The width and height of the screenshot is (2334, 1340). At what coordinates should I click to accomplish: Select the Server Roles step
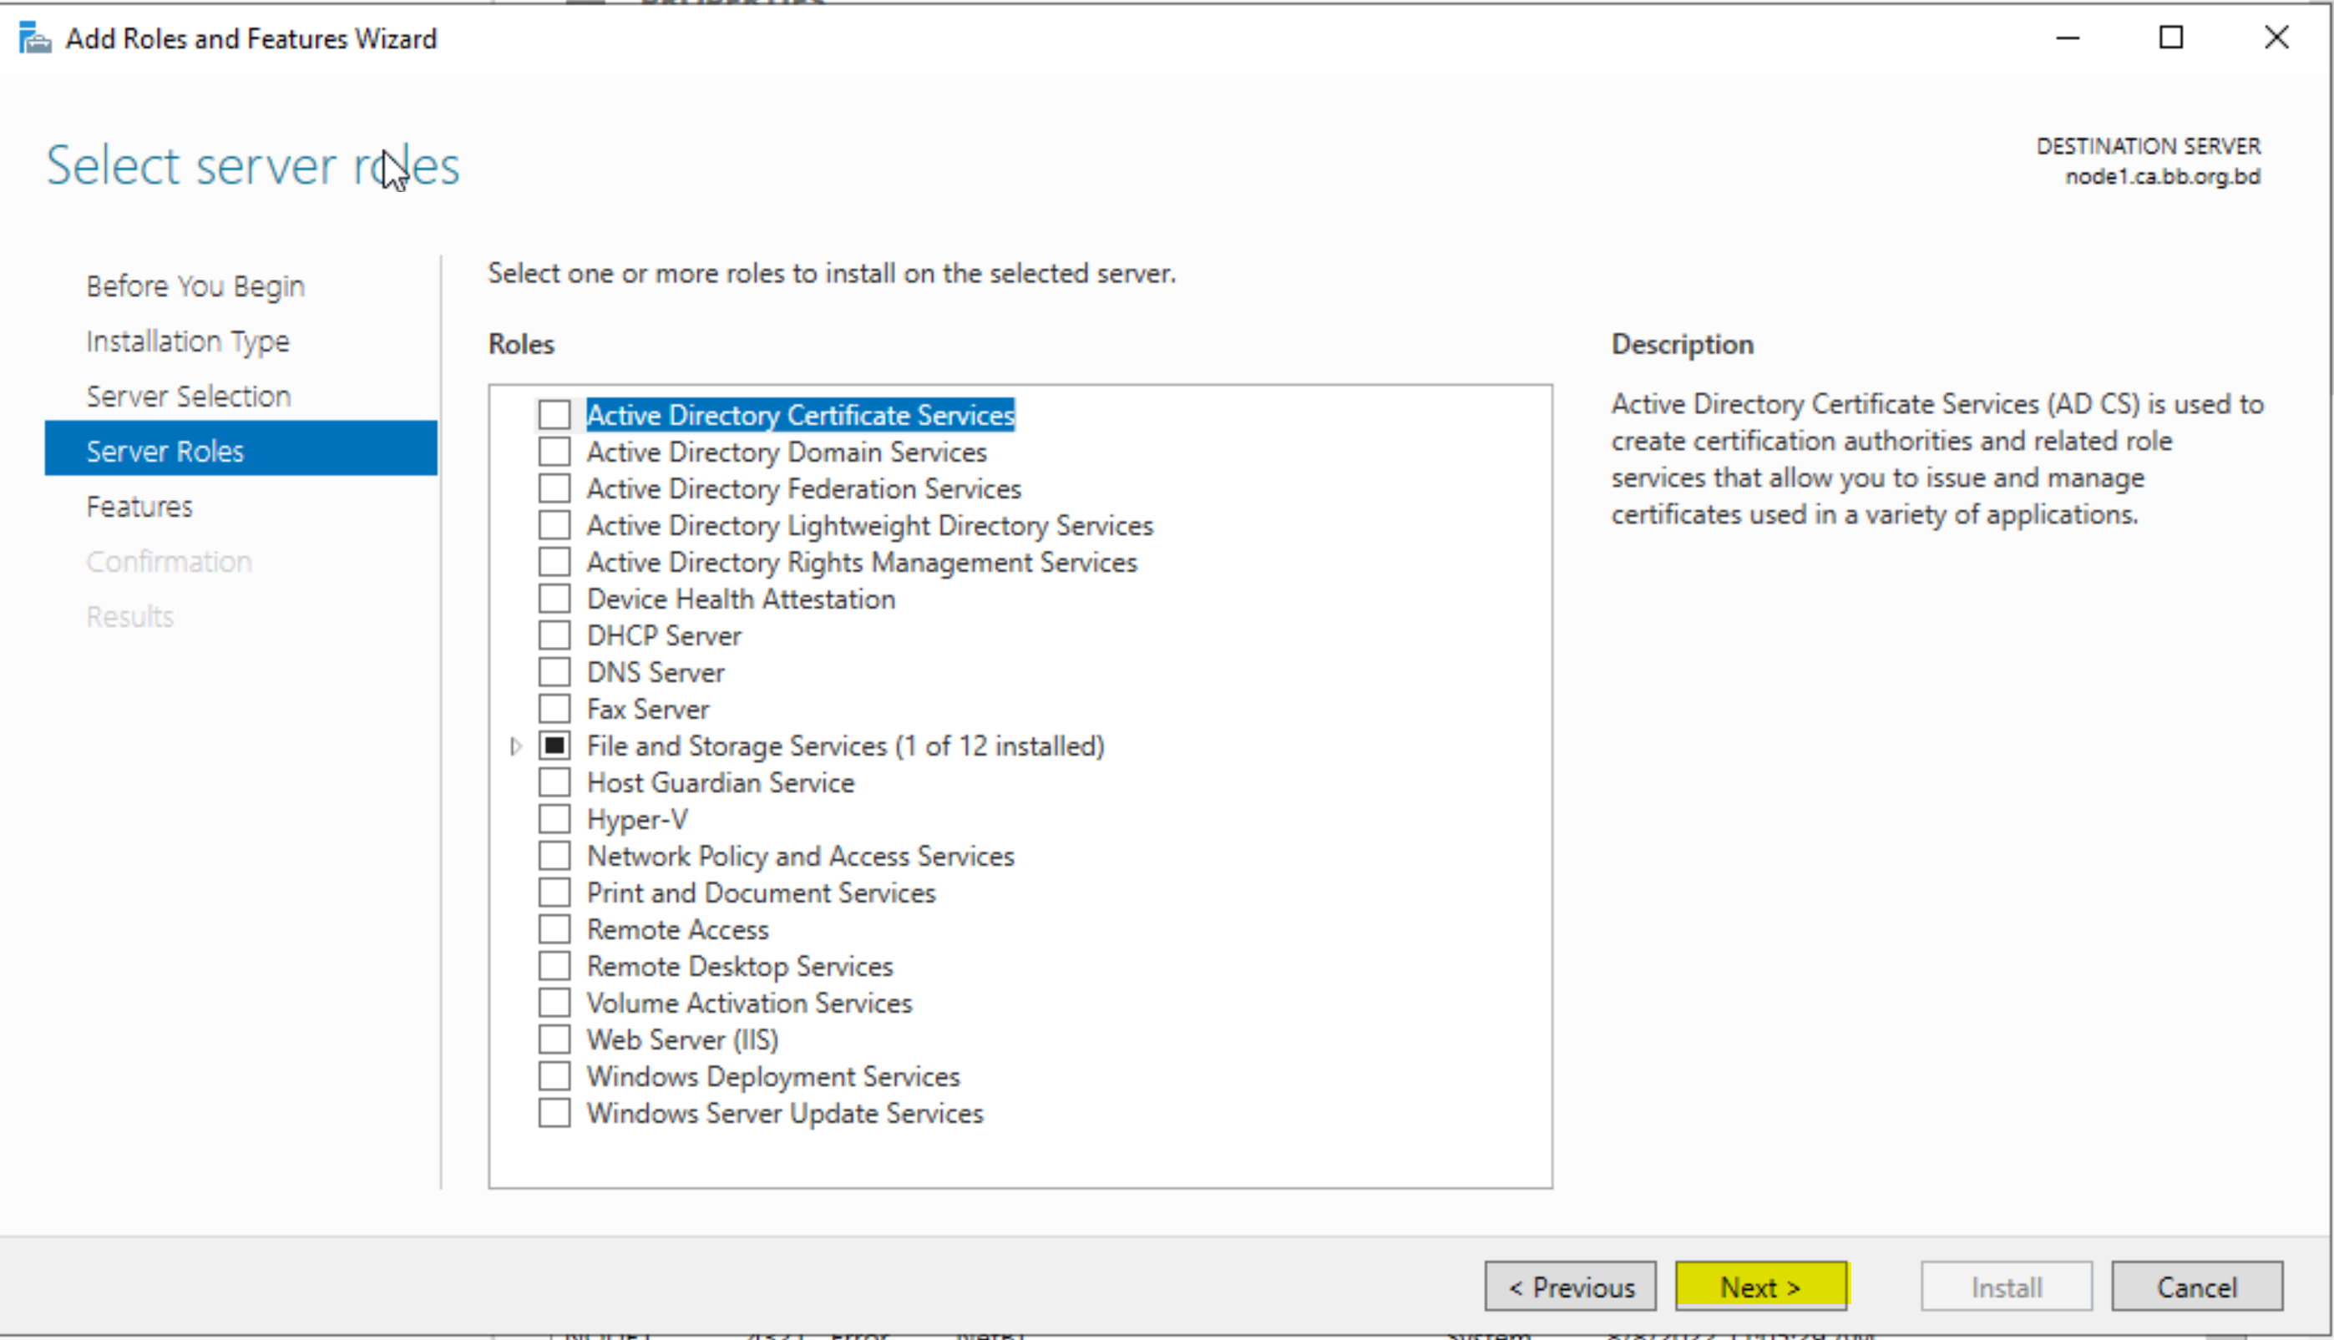(x=241, y=448)
